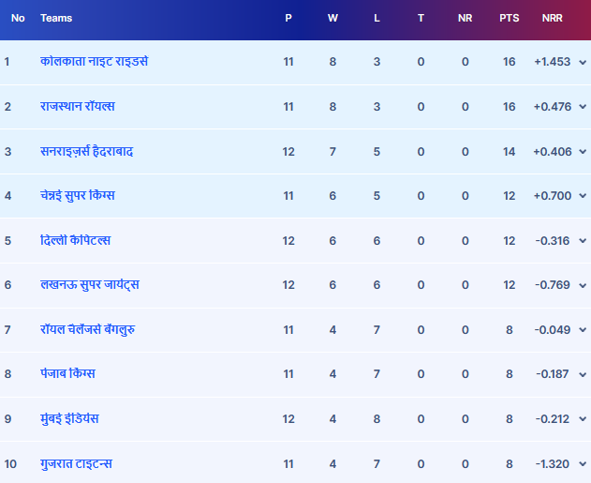Open चेन्नई सुपर किंग्स team link
Screen dimensions: 591x483
pos(78,196)
